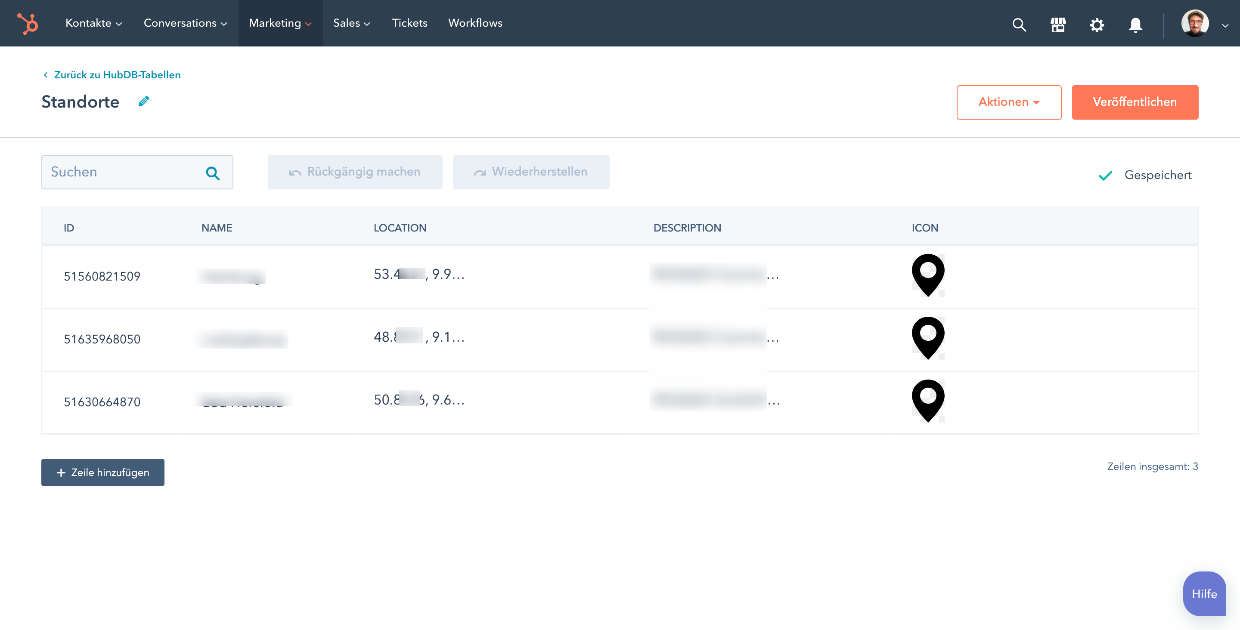Click Zurück zu HubDB-Tabellen link
This screenshot has width=1240, height=630.
[112, 74]
